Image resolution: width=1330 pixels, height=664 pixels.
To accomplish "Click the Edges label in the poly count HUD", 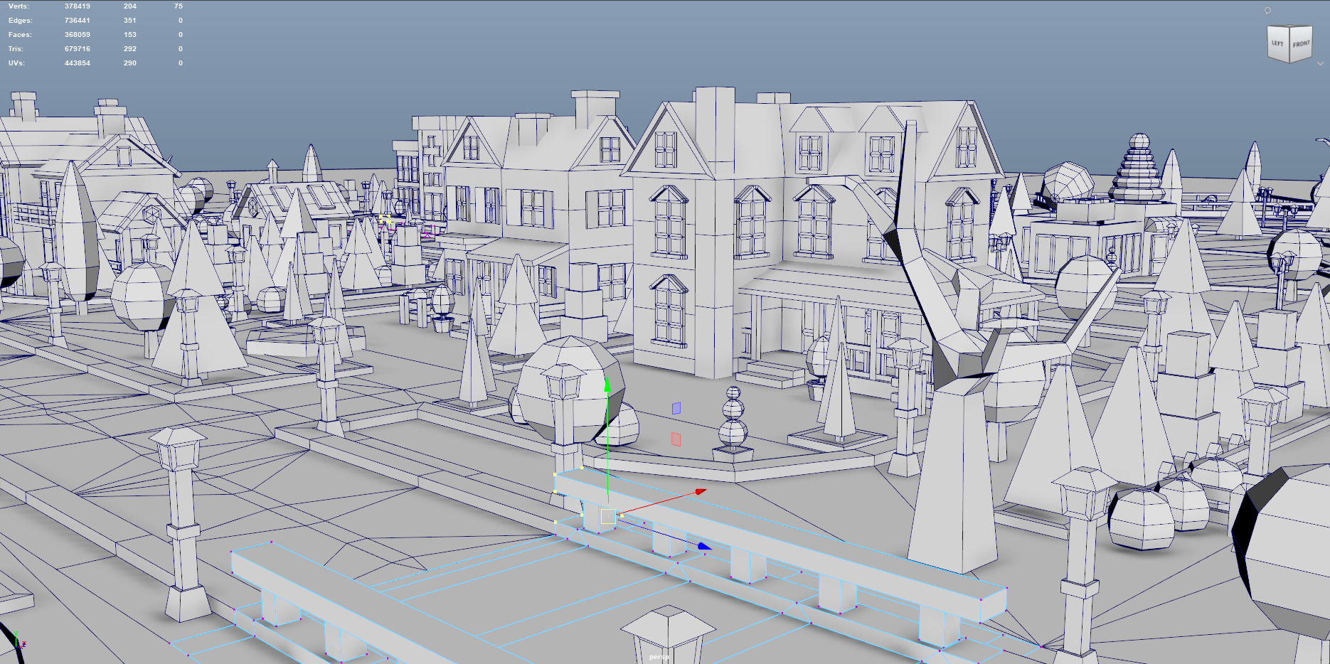I will (20, 21).
